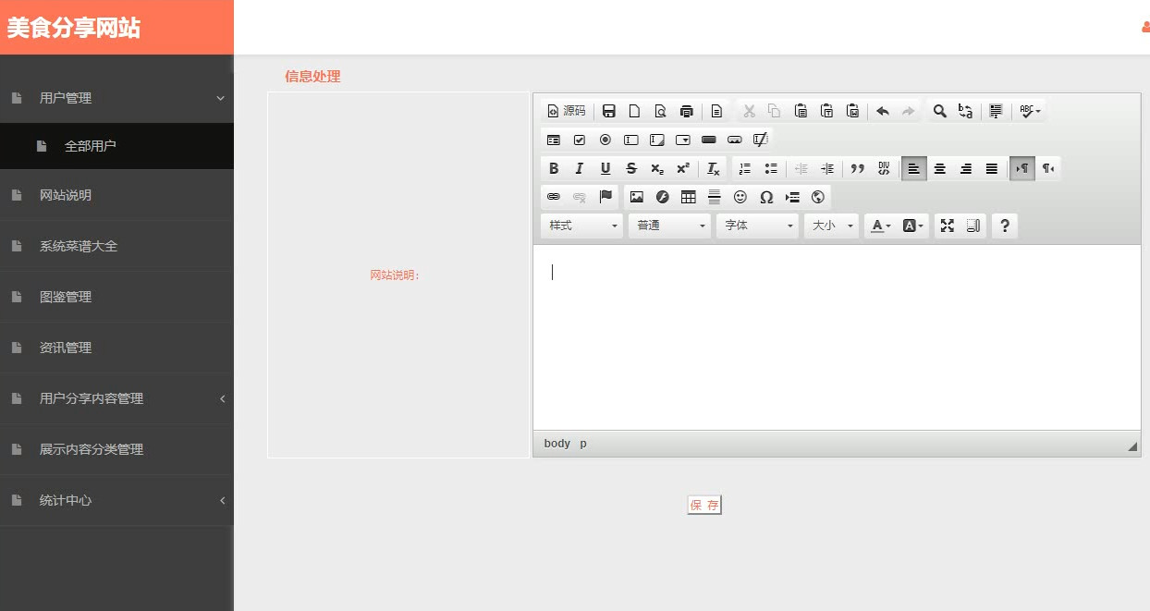Toggle bold formatting

click(x=554, y=168)
